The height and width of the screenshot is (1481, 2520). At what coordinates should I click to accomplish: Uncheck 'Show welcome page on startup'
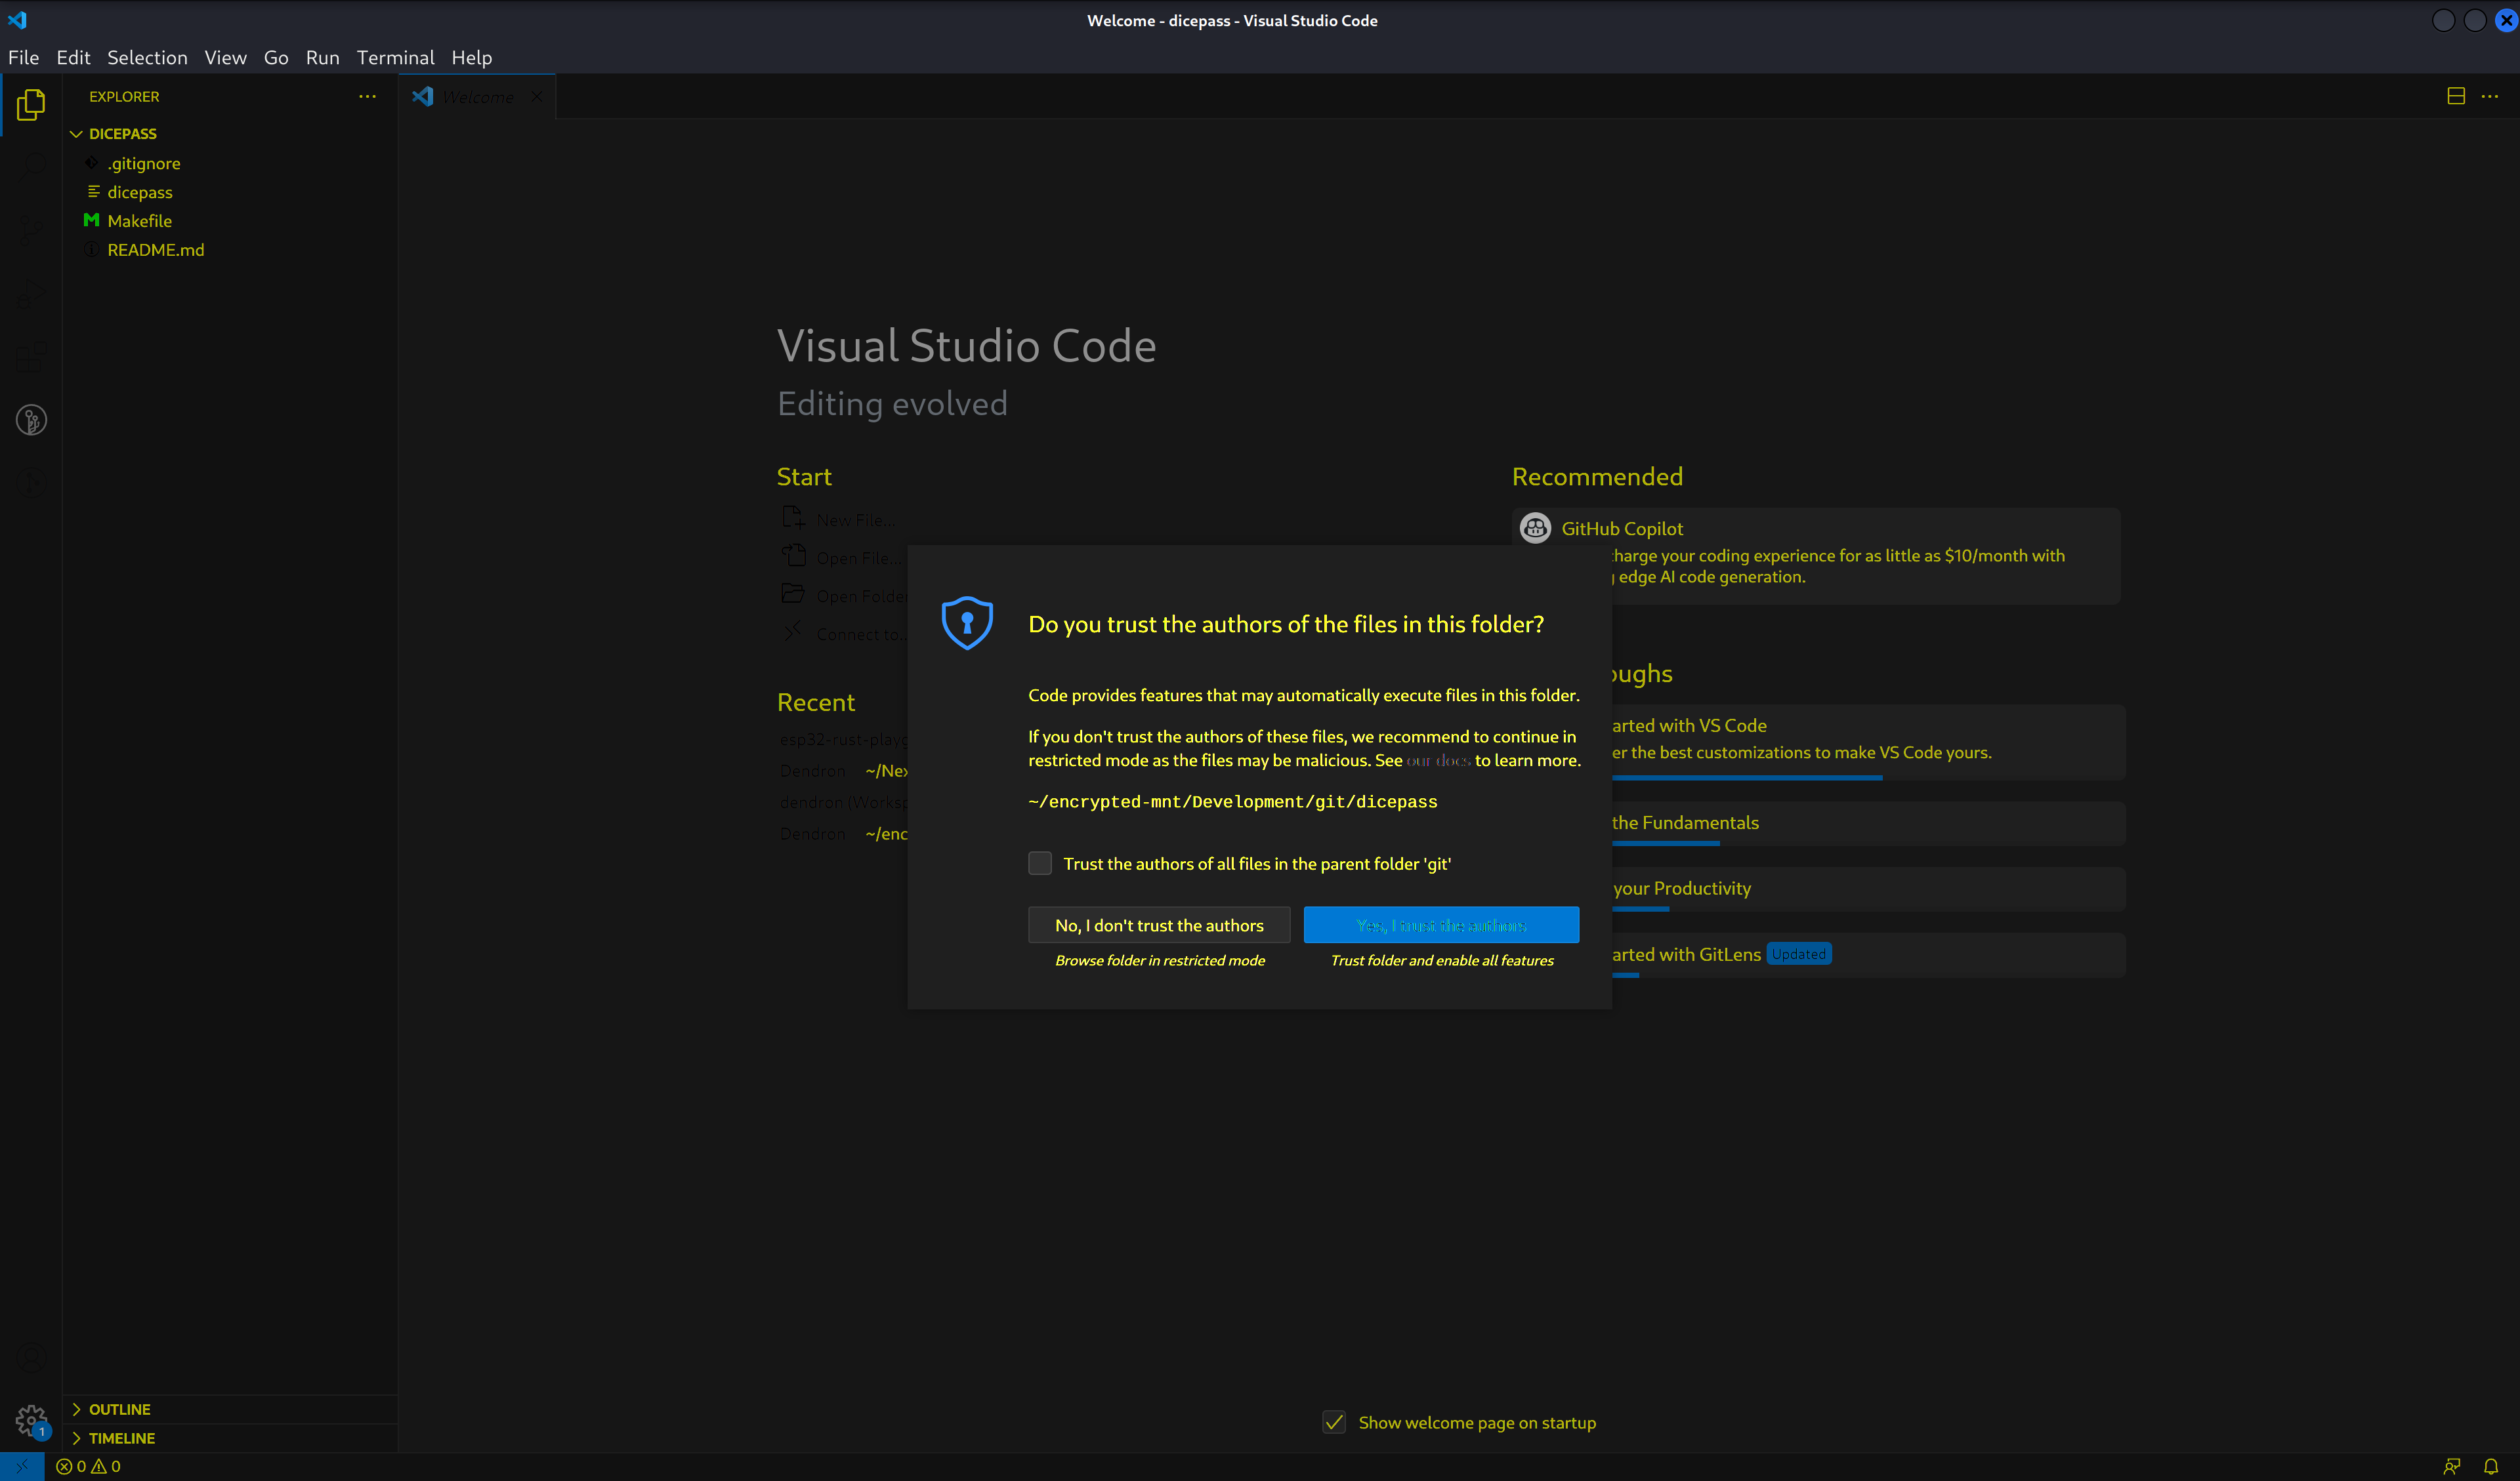click(x=1335, y=1422)
